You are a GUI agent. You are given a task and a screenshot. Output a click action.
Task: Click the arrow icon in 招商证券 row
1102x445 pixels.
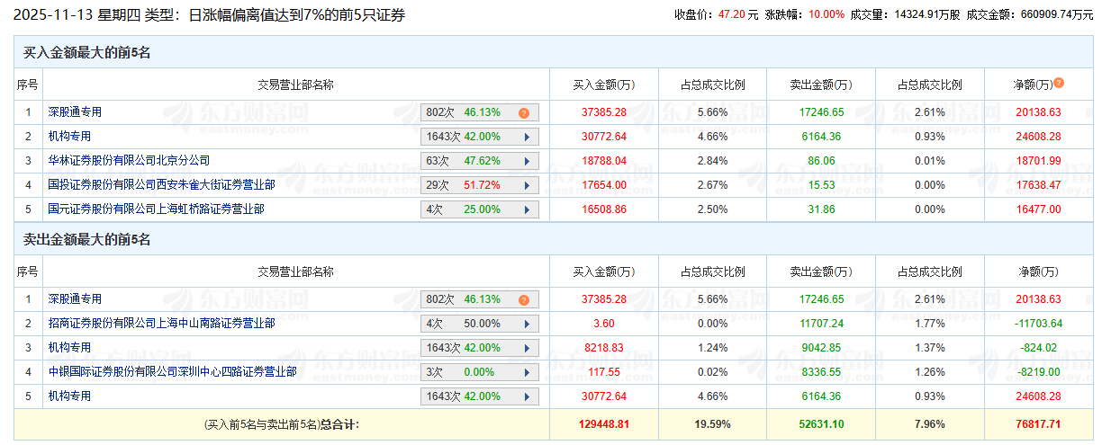pyautogui.click(x=526, y=324)
